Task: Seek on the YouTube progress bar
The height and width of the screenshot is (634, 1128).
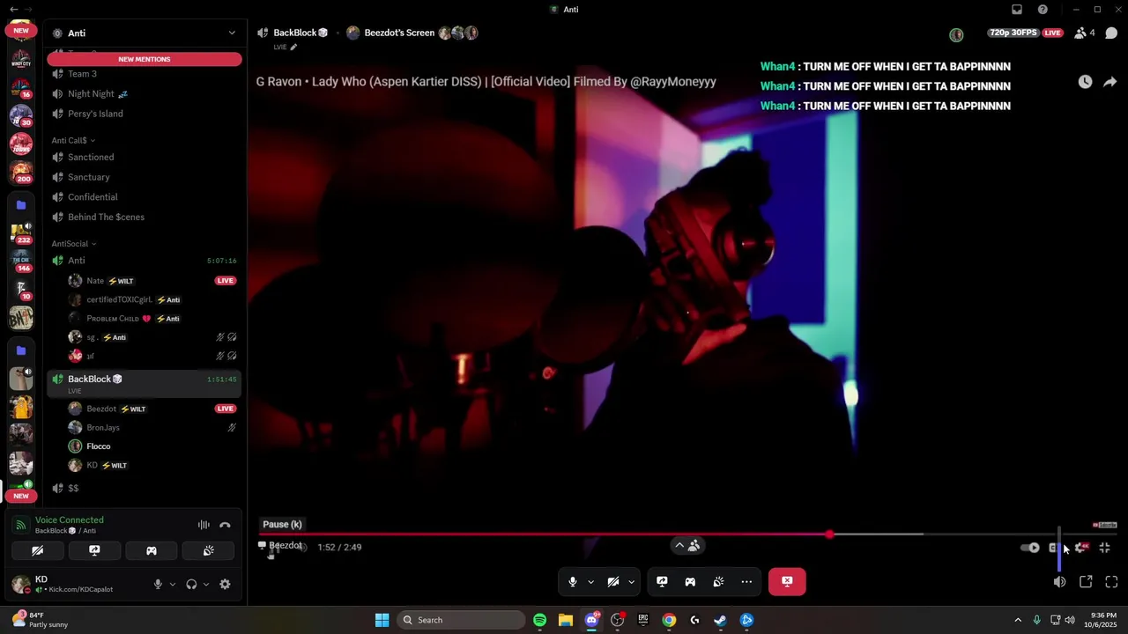Action: 687,534
